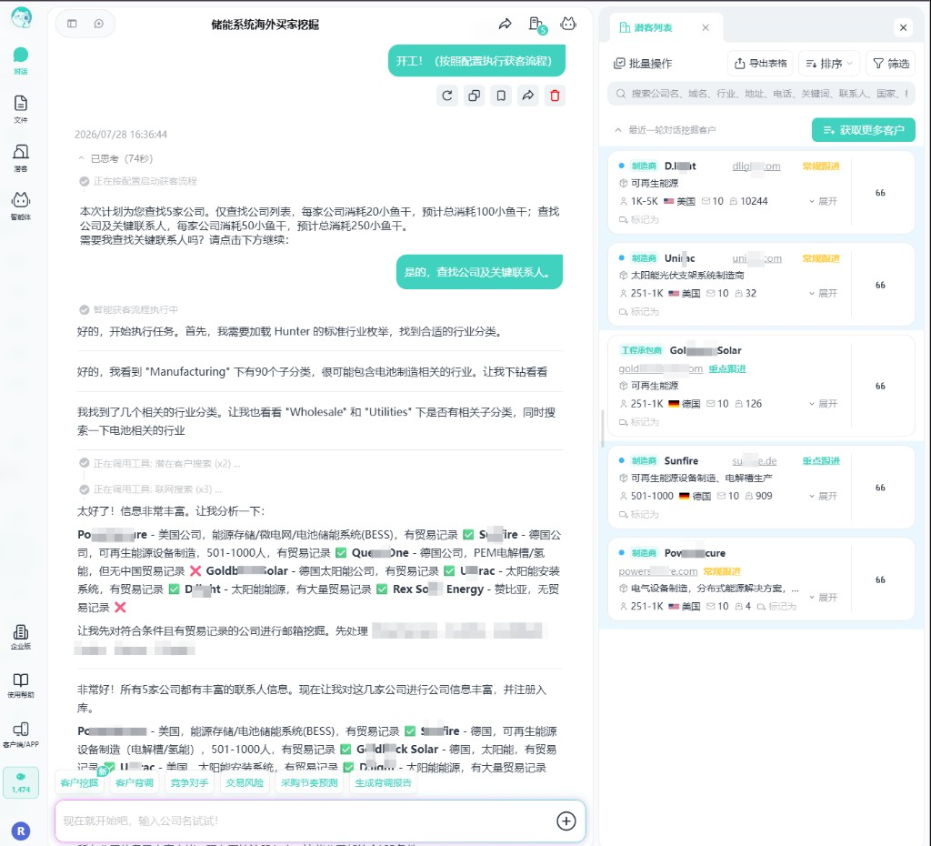Screen dimensions: 931x846
Task: Click the plus icon in chat input
Action: point(566,821)
